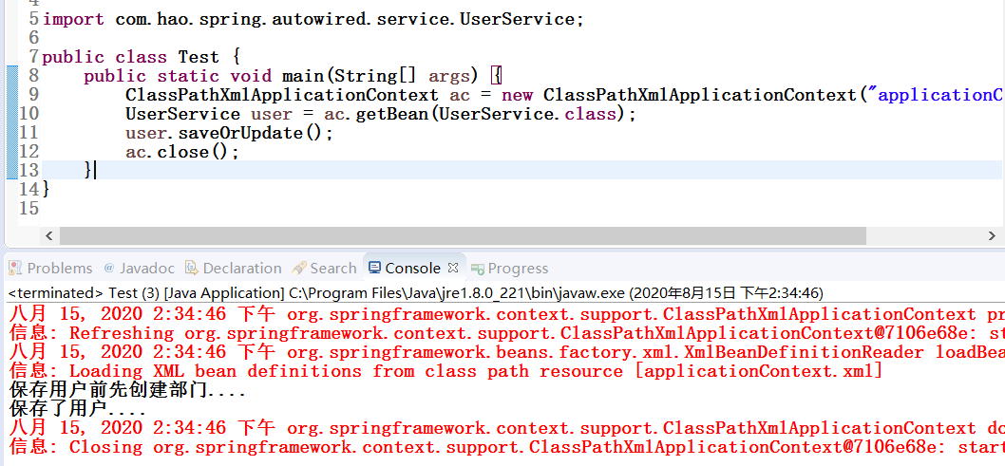The width and height of the screenshot is (1005, 466).
Task: Click '保存用户前先创建部门....' console output
Action: [127, 390]
